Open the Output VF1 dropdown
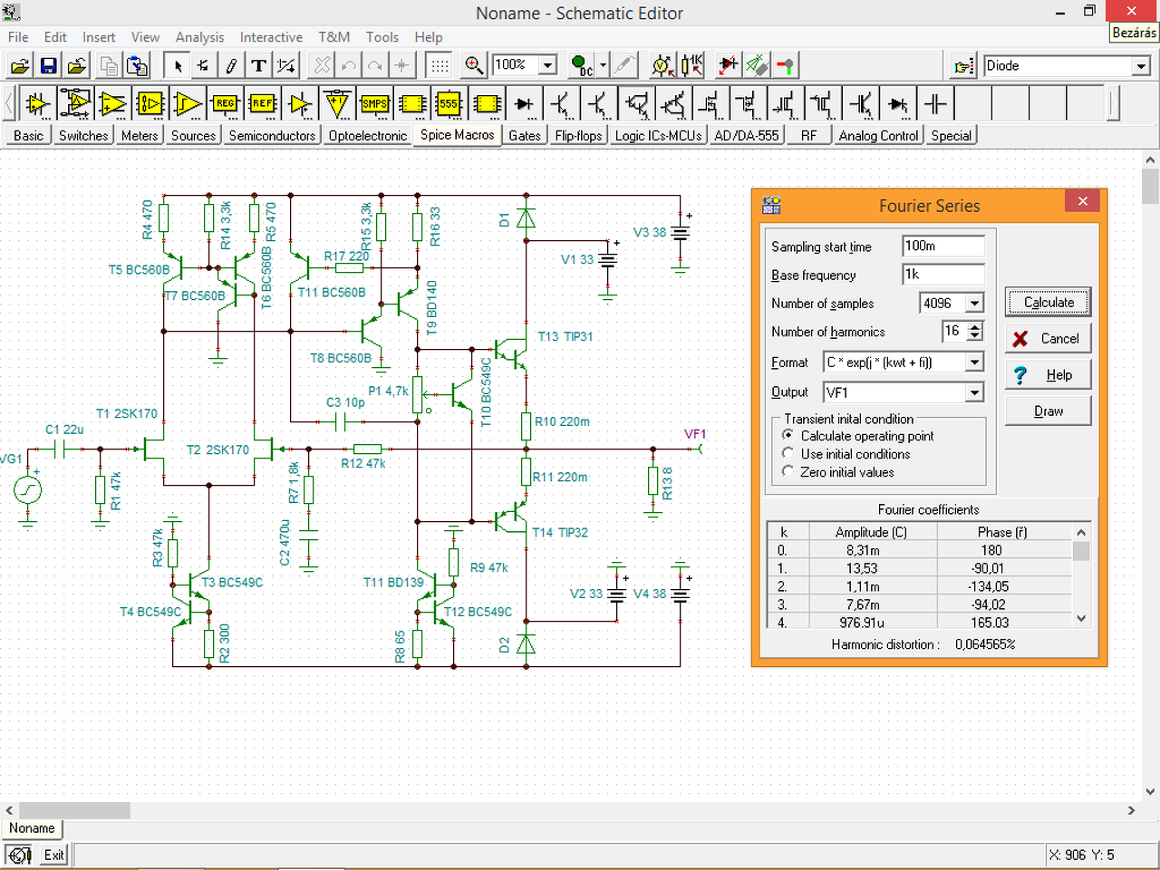Image resolution: width=1160 pixels, height=870 pixels. click(x=975, y=392)
